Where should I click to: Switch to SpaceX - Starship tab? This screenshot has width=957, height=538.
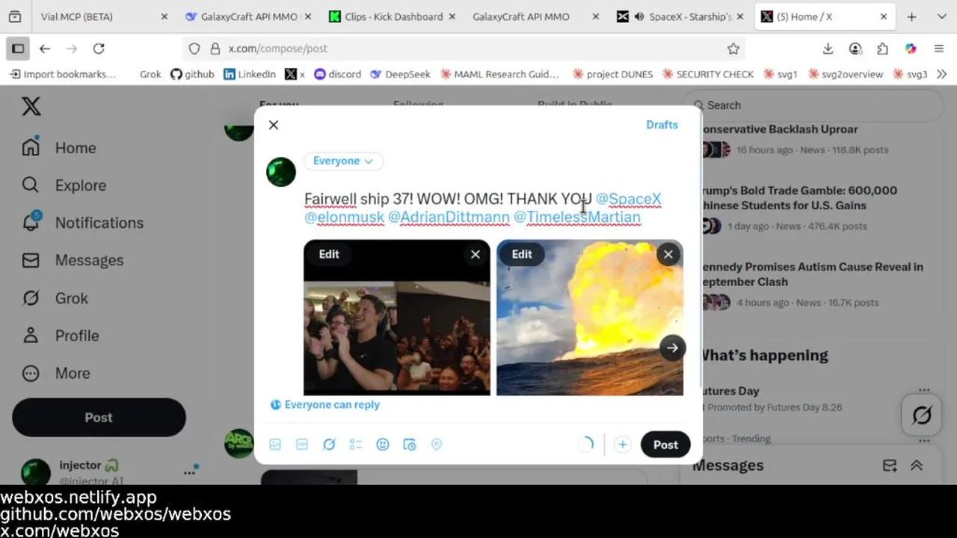679,16
